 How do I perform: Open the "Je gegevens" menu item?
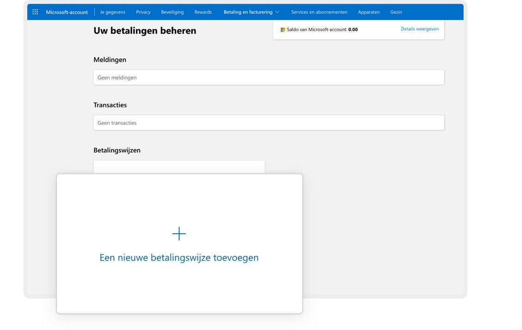[112, 12]
